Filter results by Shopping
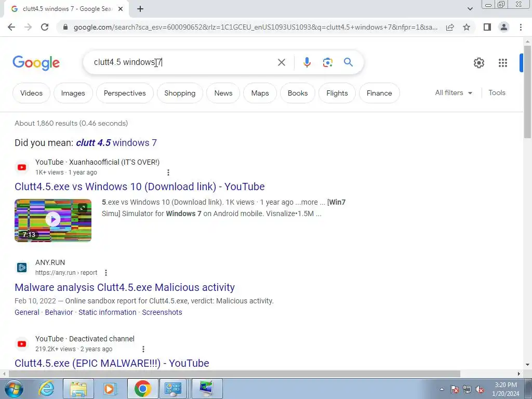 click(x=180, y=93)
